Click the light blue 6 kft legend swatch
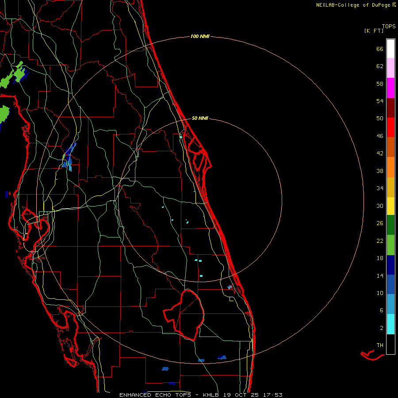 coord(390,304)
